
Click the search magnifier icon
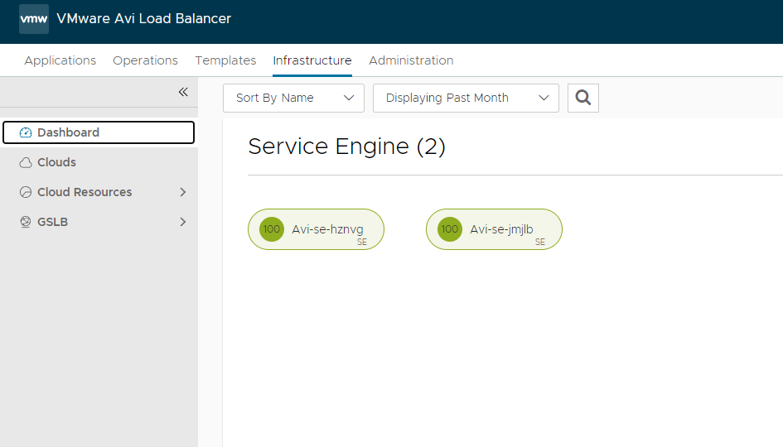[582, 98]
